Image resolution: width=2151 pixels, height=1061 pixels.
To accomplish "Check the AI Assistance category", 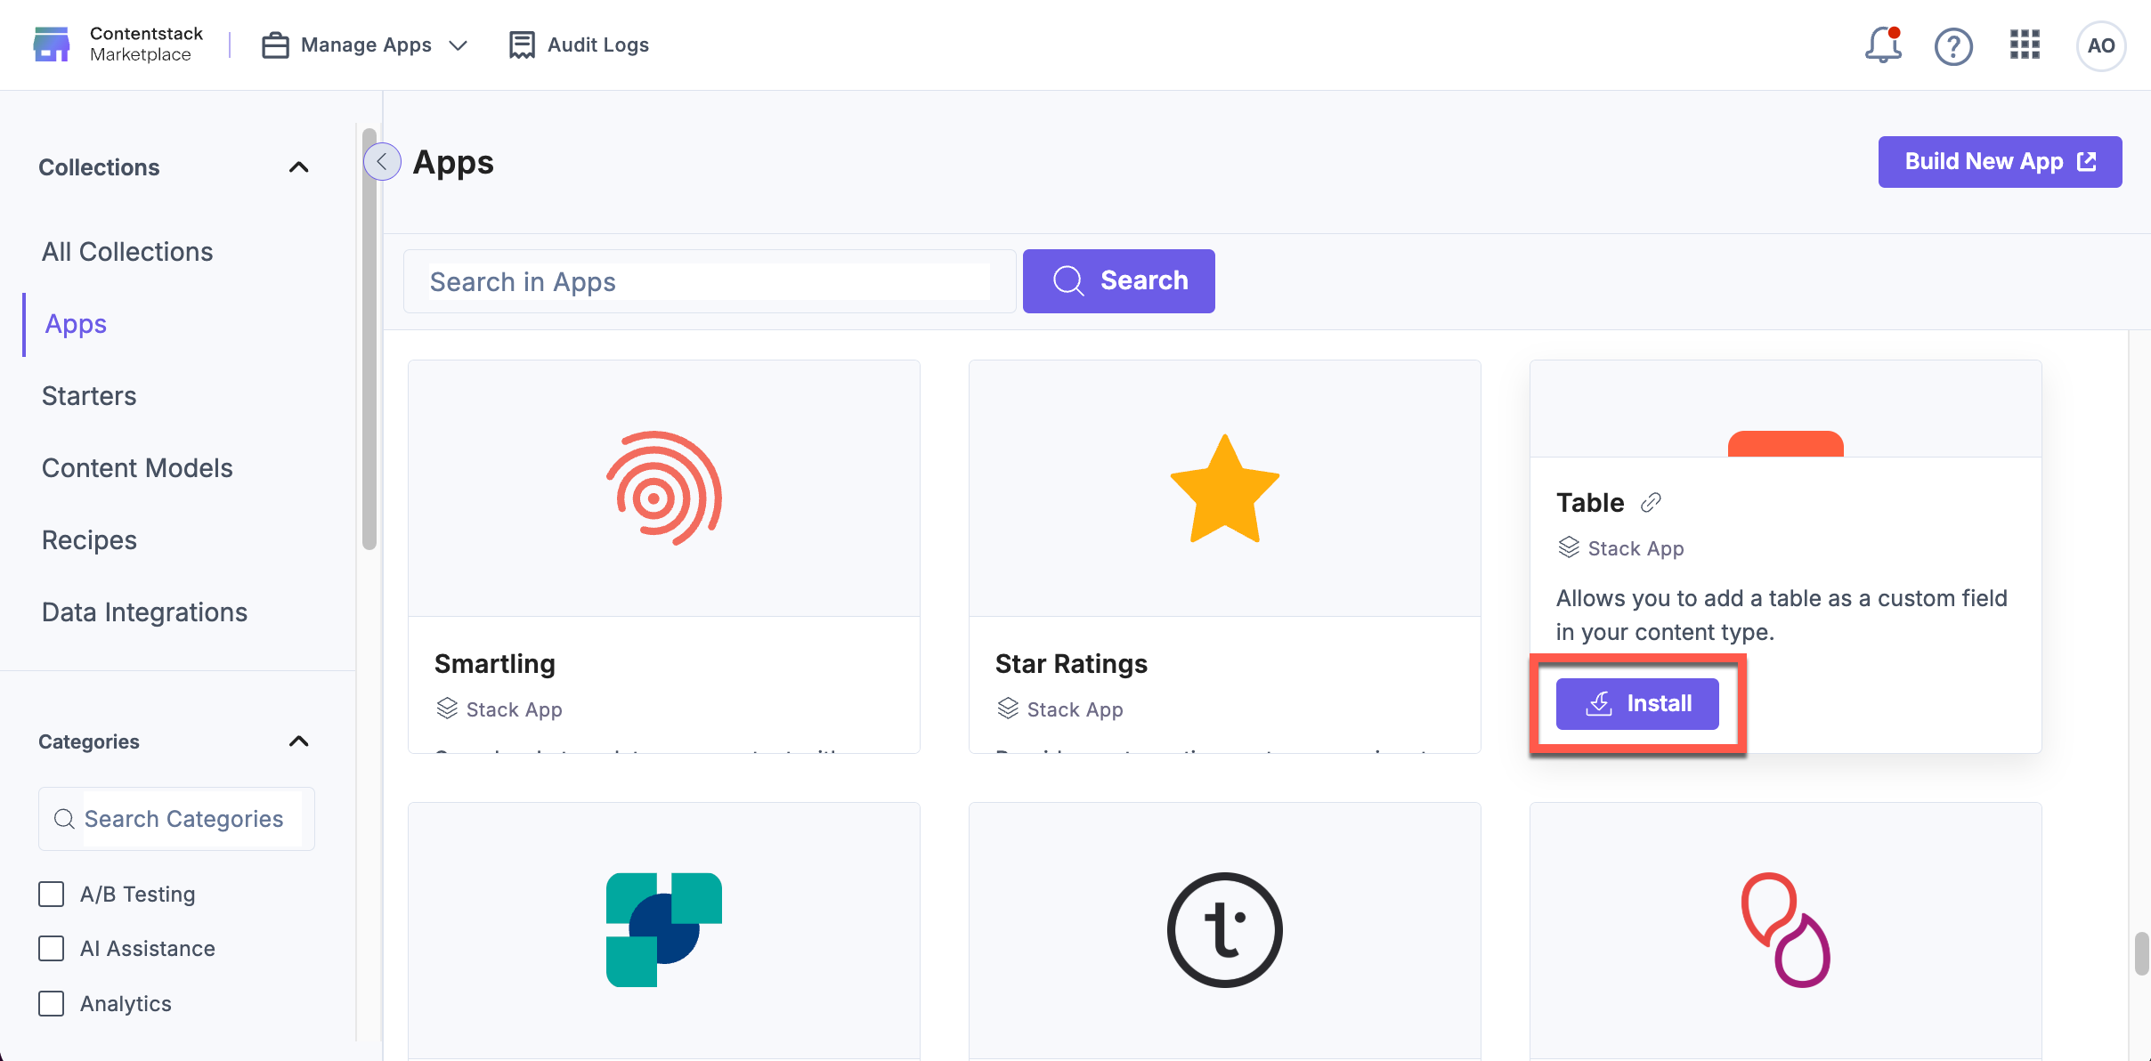I will (52, 948).
